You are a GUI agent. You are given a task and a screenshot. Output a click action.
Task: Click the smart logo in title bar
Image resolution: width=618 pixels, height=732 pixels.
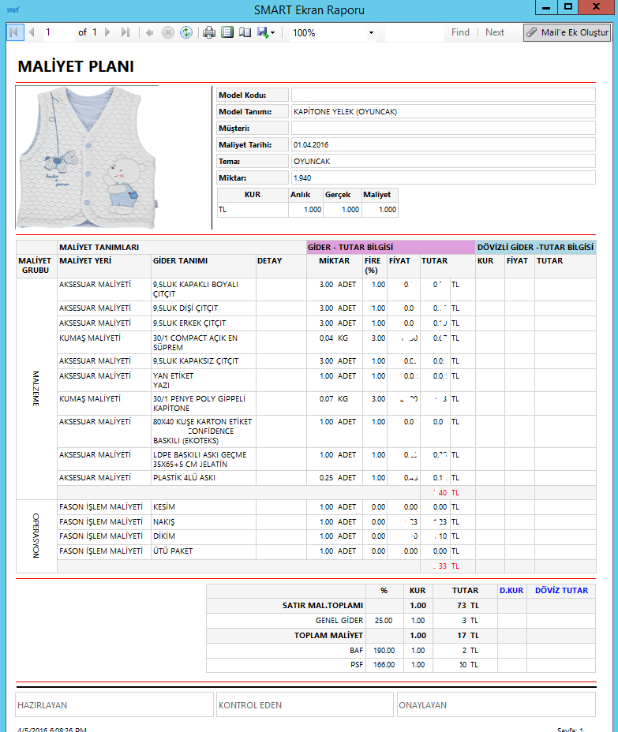click(13, 10)
